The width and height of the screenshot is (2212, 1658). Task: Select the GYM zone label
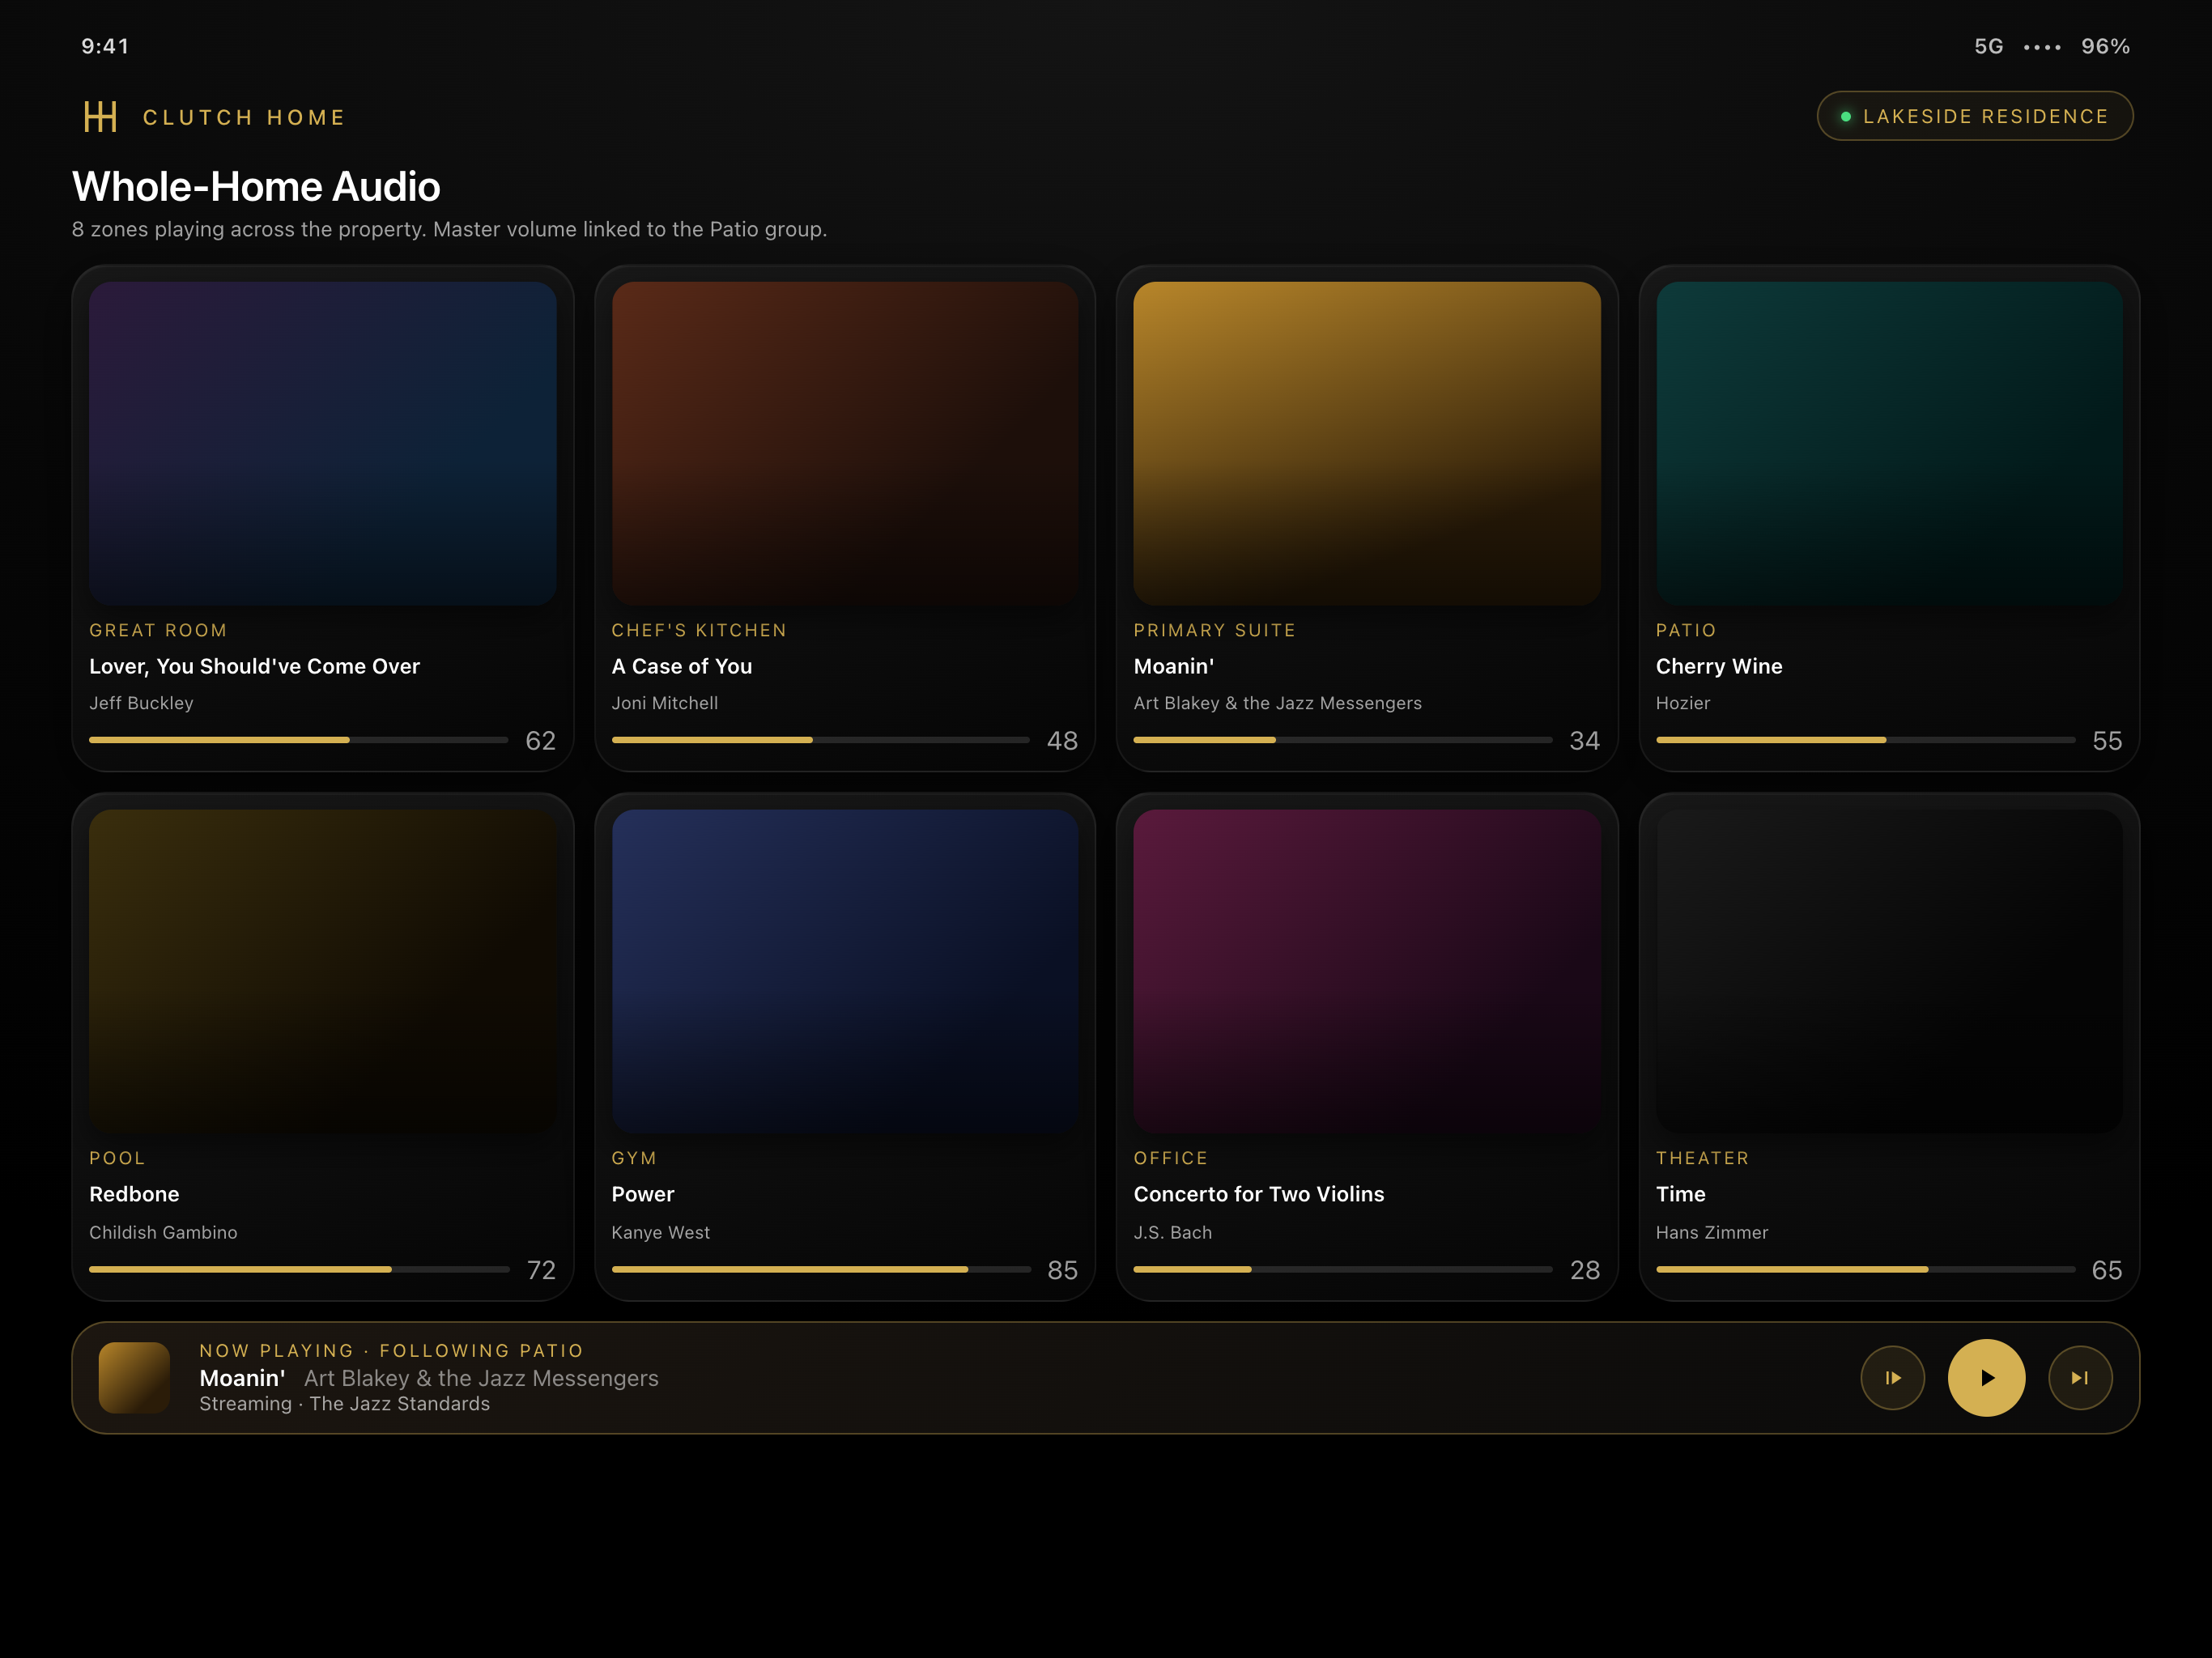pyautogui.click(x=634, y=1158)
